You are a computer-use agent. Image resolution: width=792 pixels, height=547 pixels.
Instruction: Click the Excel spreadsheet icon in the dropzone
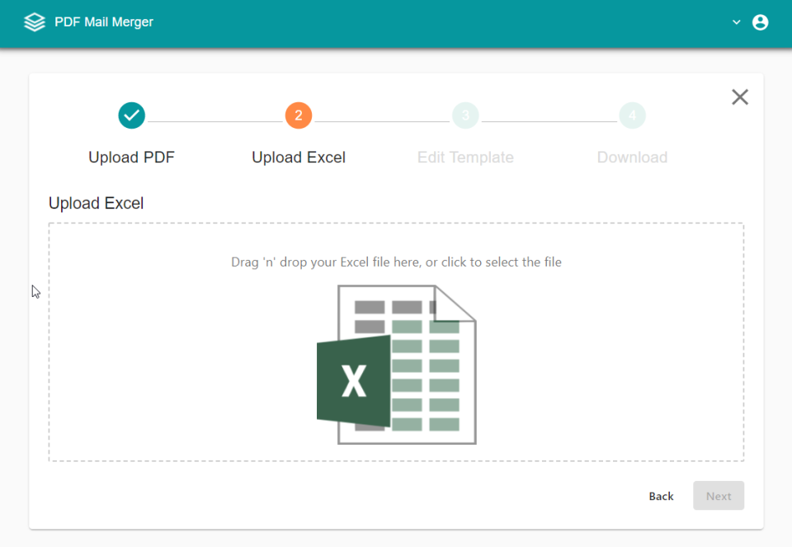tap(397, 364)
